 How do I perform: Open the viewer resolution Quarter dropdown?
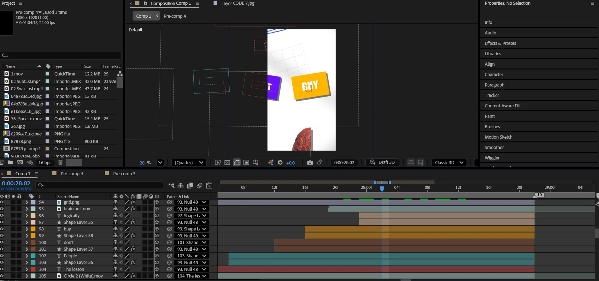189,163
